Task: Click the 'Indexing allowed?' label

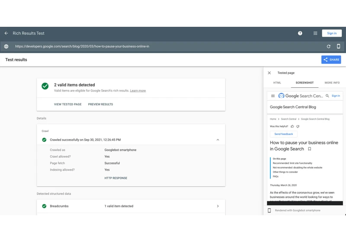Action: pos(62,170)
